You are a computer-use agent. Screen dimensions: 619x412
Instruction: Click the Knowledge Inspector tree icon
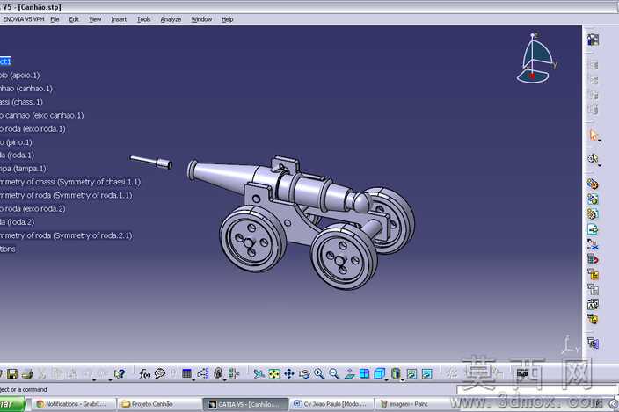pyautogui.click(x=203, y=373)
